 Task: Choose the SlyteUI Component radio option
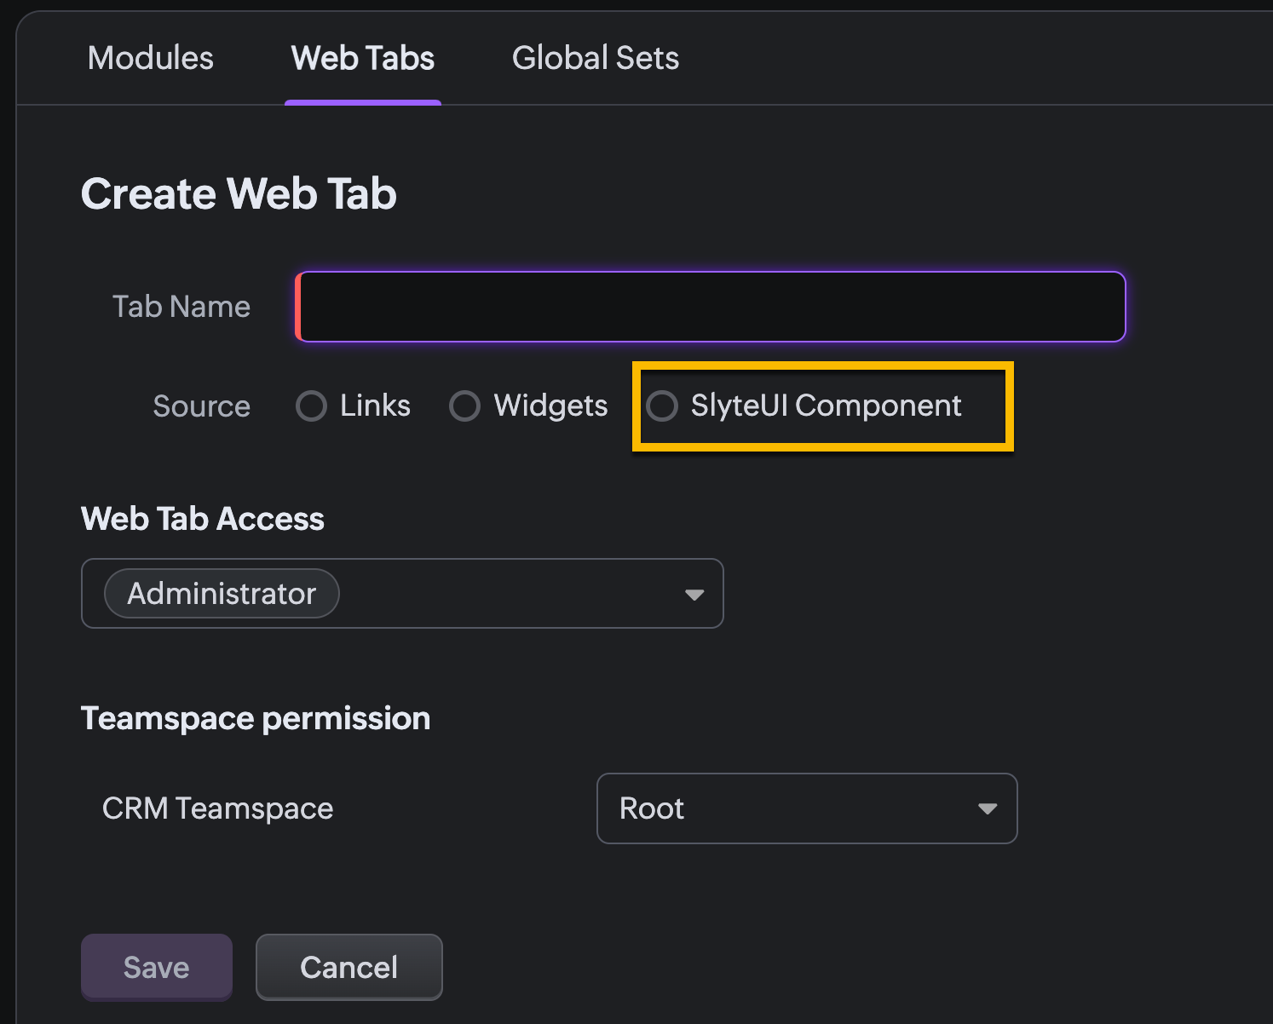pyautogui.click(x=662, y=406)
